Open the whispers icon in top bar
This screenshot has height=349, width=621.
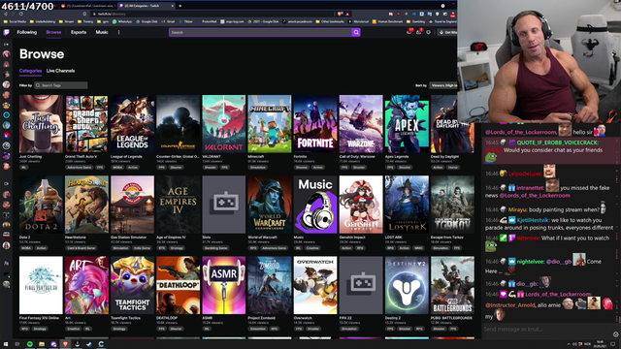pyautogui.click(x=428, y=32)
